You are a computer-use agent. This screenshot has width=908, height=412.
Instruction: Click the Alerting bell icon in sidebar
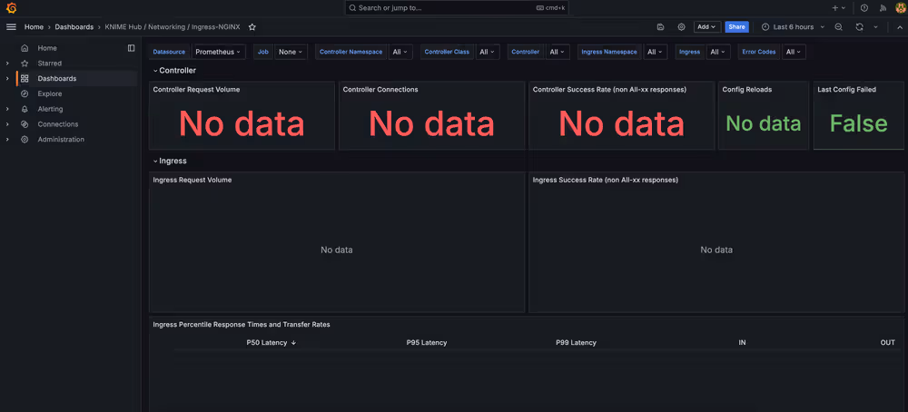[x=25, y=109]
